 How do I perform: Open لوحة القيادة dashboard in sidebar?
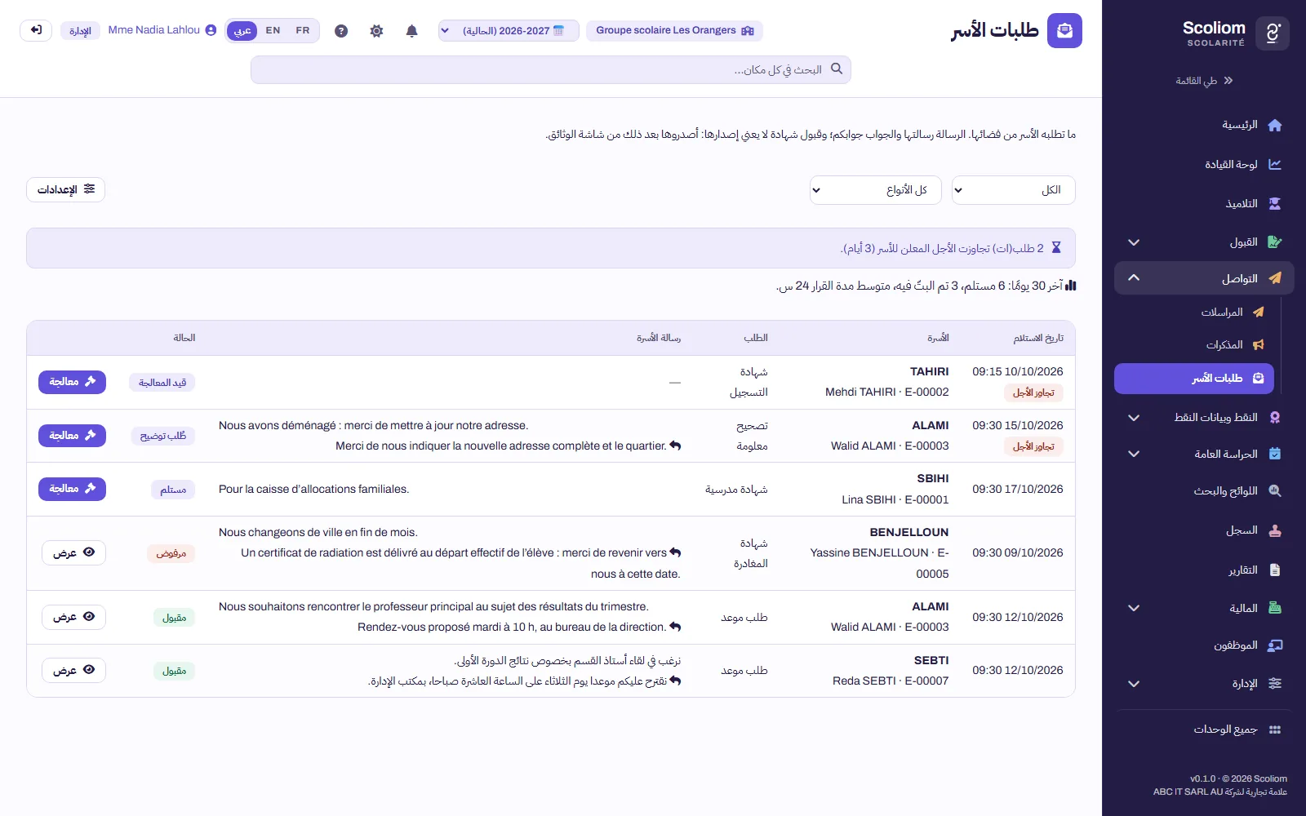pyautogui.click(x=1204, y=164)
